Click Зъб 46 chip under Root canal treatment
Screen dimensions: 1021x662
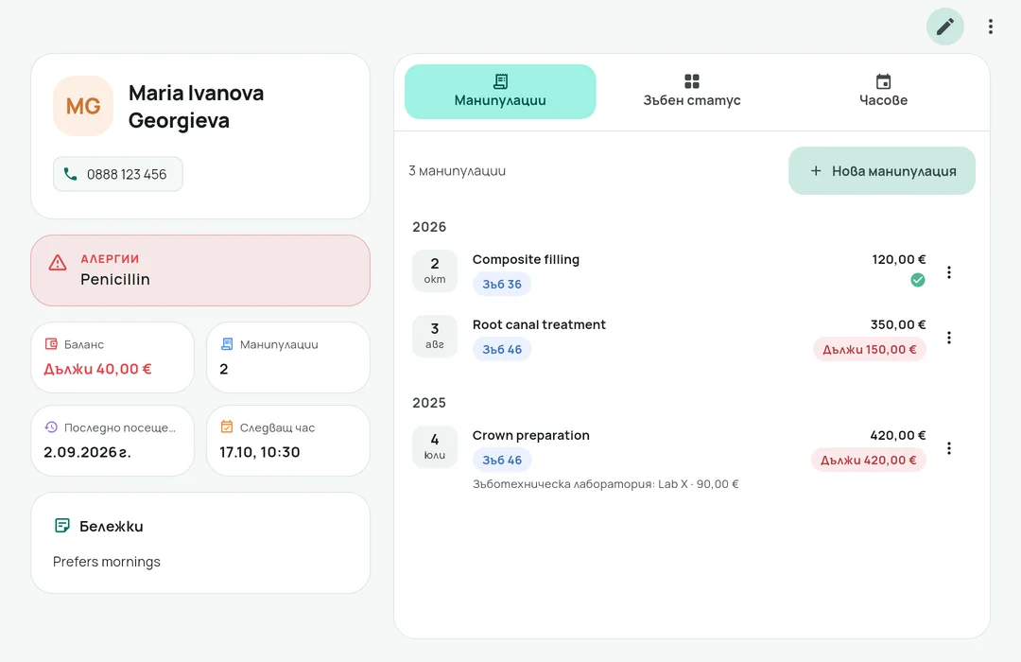click(x=501, y=349)
